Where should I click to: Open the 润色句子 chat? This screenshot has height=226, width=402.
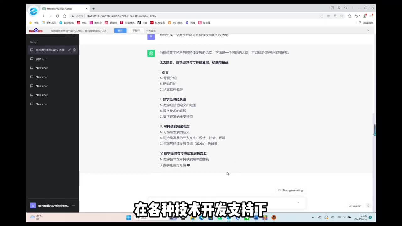(x=41, y=59)
